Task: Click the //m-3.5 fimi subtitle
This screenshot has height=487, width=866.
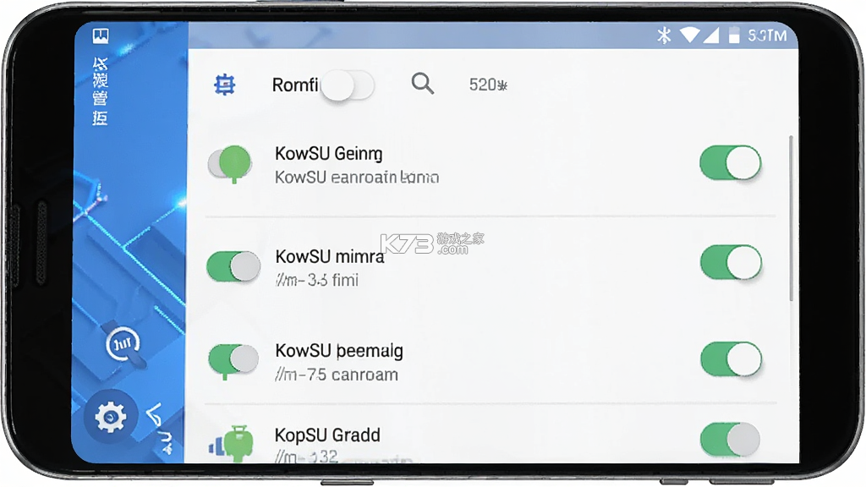Action: coord(317,280)
